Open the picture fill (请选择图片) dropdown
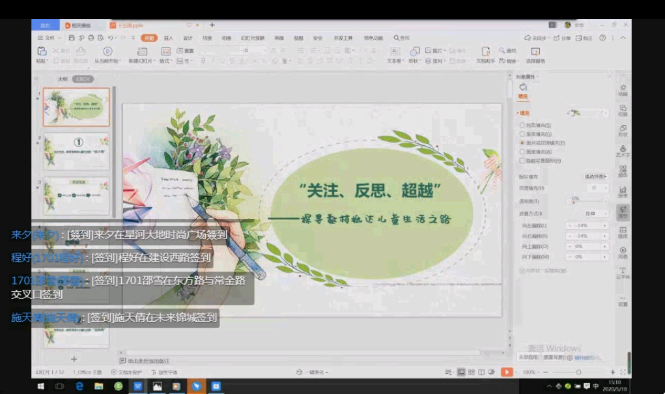This screenshot has height=394, width=665. tap(595, 176)
